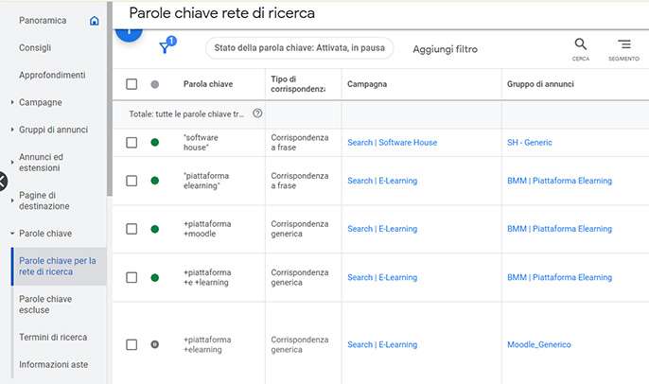Open the Search | Software House campaign link
This screenshot has width=649, height=384.
click(x=391, y=143)
